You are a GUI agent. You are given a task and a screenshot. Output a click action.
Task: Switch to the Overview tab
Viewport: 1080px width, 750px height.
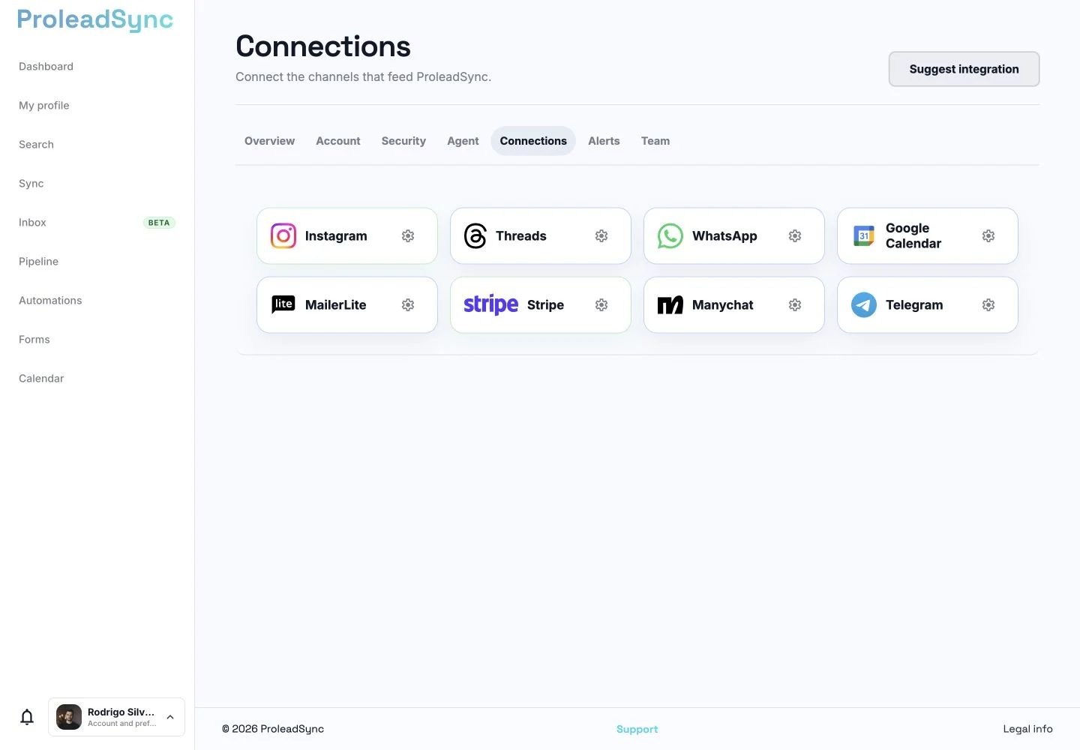point(269,141)
